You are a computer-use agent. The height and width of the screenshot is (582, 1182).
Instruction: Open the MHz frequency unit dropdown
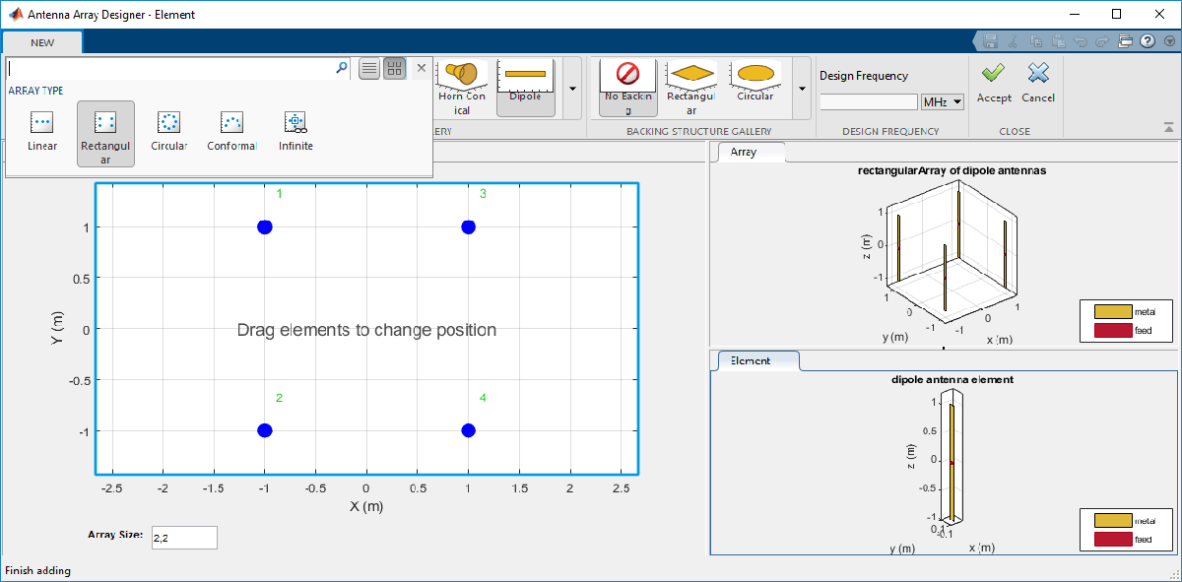[943, 102]
